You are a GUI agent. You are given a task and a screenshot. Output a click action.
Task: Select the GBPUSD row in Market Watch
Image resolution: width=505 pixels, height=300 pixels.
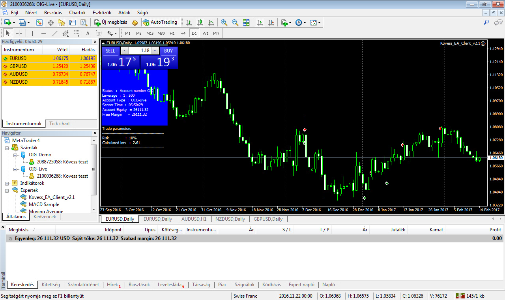click(49, 66)
